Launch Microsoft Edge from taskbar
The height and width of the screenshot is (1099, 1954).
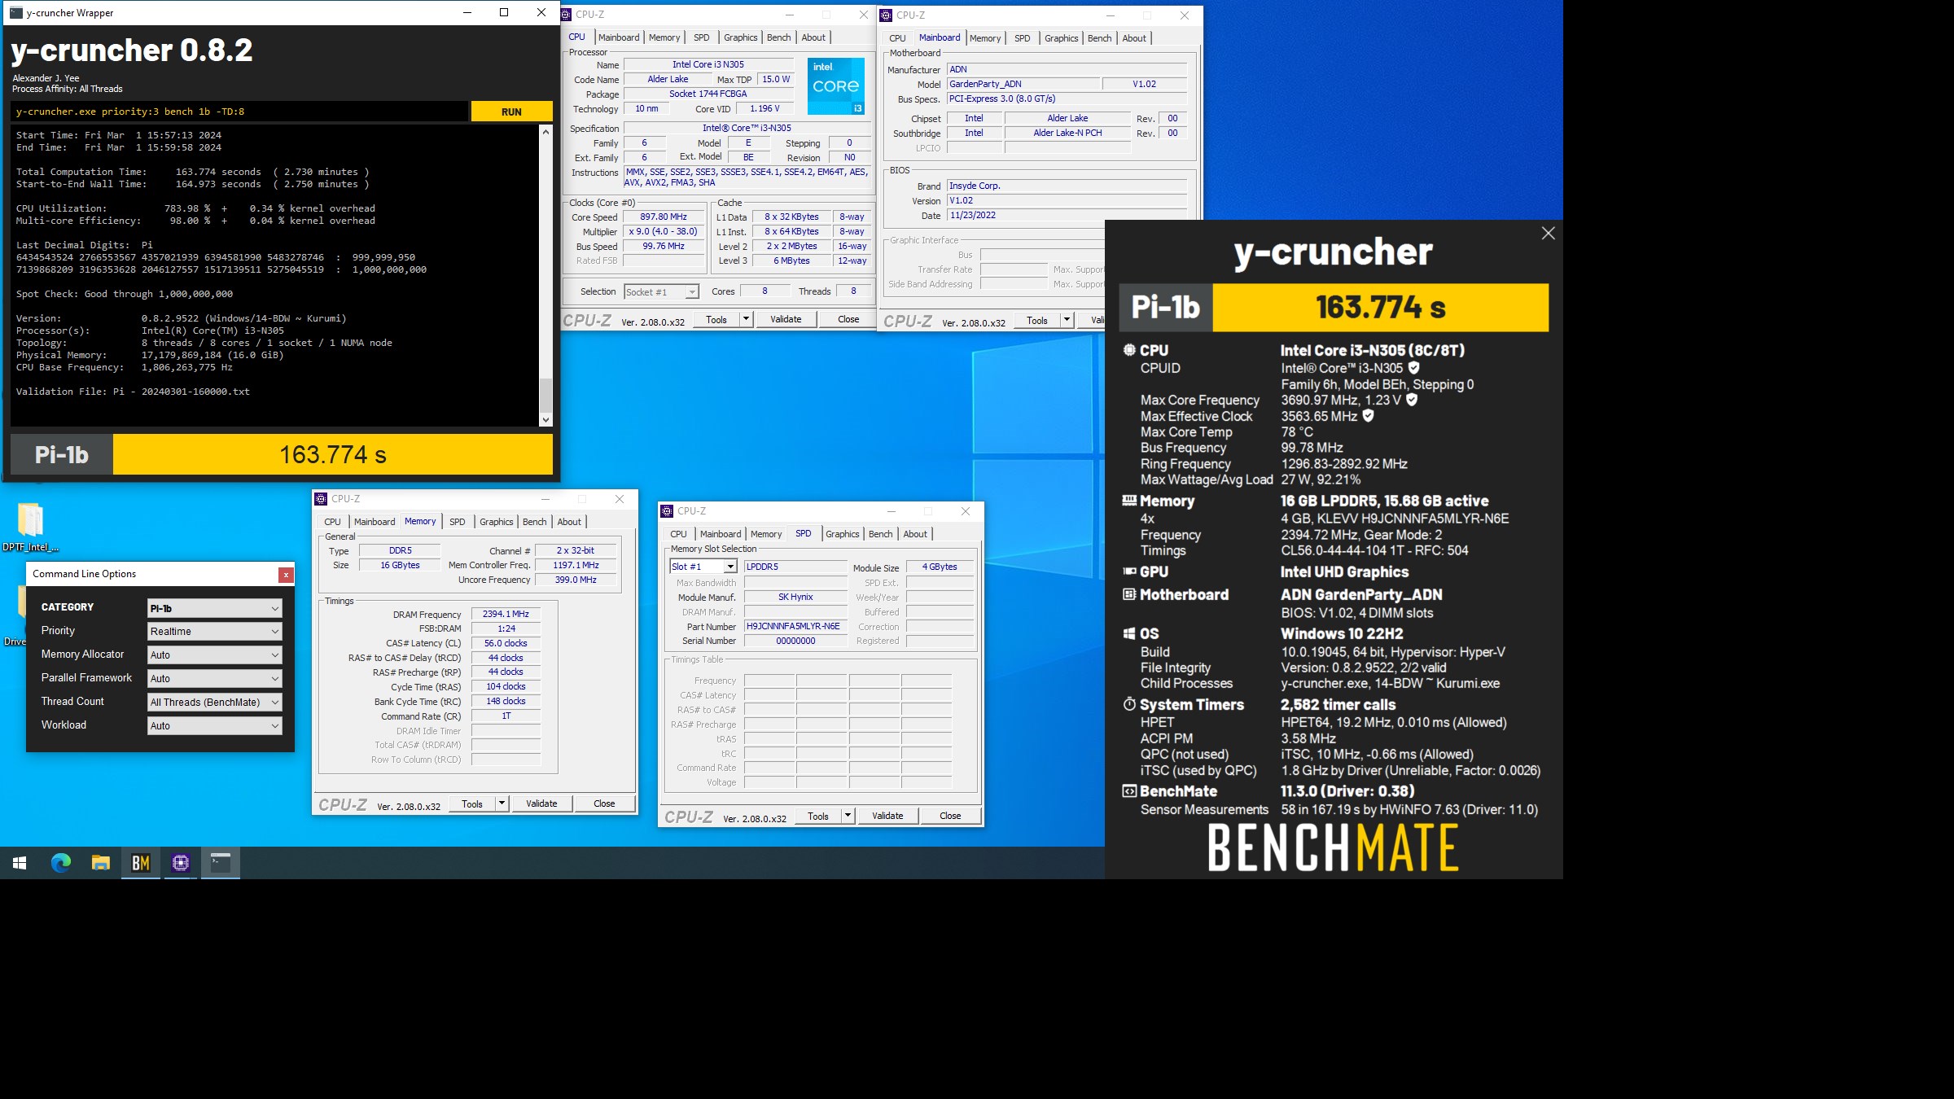(61, 863)
